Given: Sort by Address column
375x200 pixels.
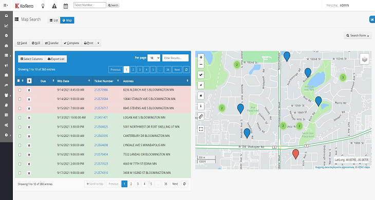Looking at the screenshot, I should click(x=156, y=81).
